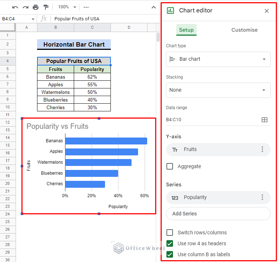The height and width of the screenshot is (262, 278).
Task: Select the Setup tab
Action: tap(186, 30)
